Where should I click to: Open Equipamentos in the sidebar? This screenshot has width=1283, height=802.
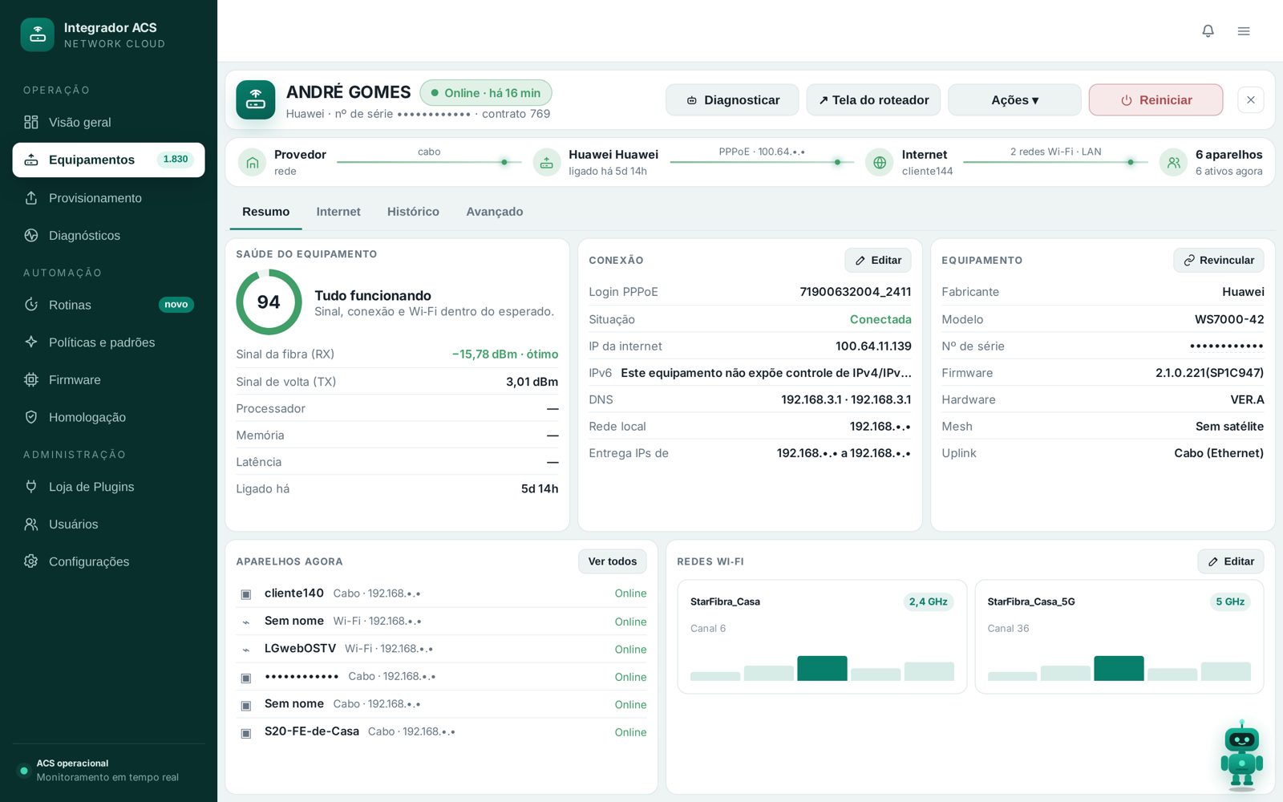pyautogui.click(x=108, y=160)
